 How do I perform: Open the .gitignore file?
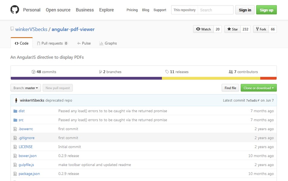pyautogui.click(x=27, y=138)
